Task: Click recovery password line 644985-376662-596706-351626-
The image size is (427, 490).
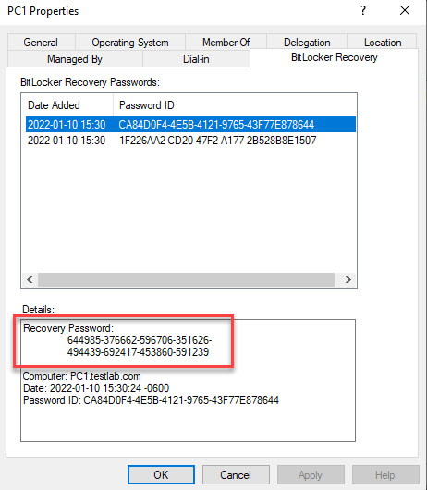Action: (140, 340)
